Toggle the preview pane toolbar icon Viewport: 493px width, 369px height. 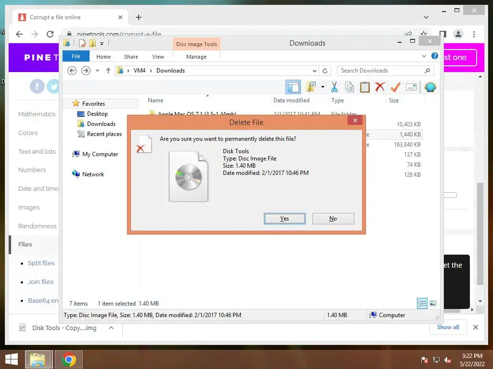[293, 87]
